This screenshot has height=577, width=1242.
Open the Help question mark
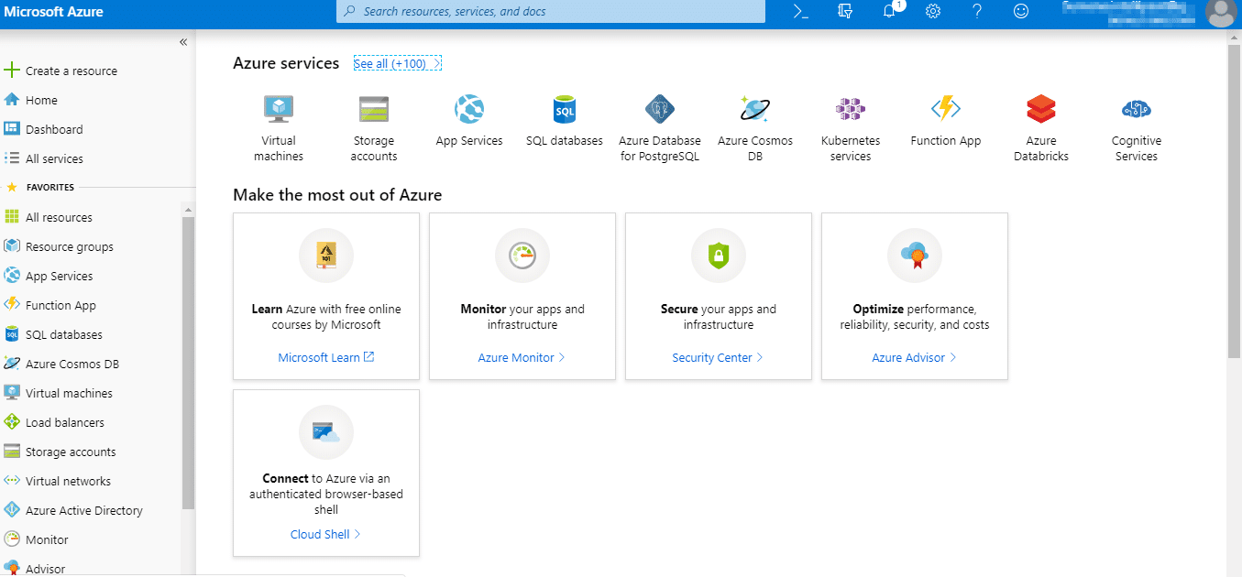click(977, 12)
